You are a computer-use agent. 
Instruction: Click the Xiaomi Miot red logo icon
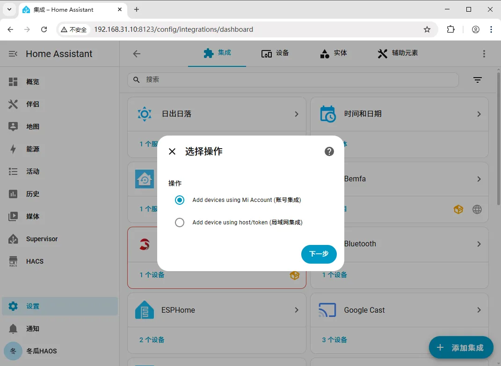tap(145, 244)
